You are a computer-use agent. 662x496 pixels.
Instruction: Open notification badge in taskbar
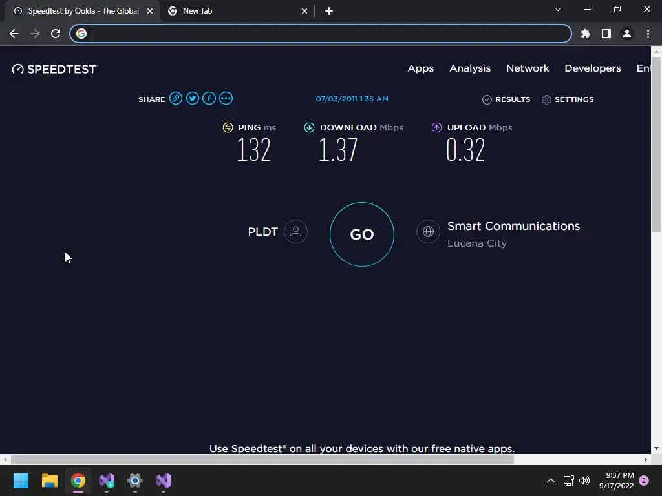pos(644,480)
